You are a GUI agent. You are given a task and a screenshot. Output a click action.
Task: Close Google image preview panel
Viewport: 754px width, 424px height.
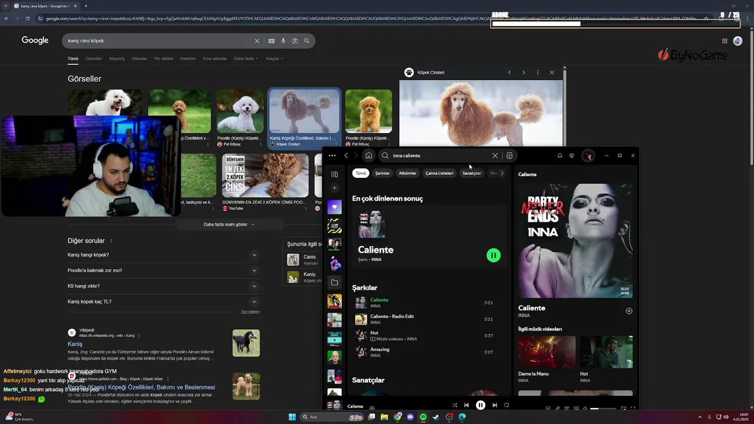coord(552,72)
